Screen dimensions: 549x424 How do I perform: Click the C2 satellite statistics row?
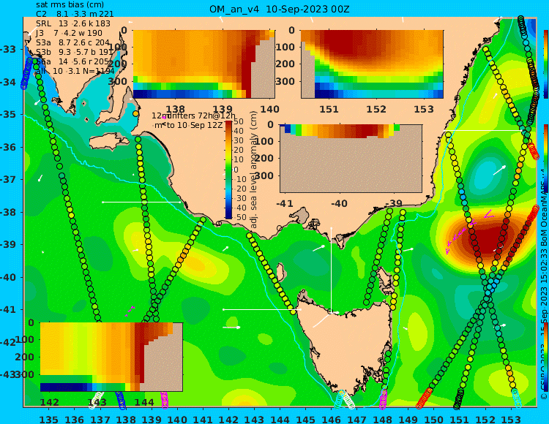75,14
